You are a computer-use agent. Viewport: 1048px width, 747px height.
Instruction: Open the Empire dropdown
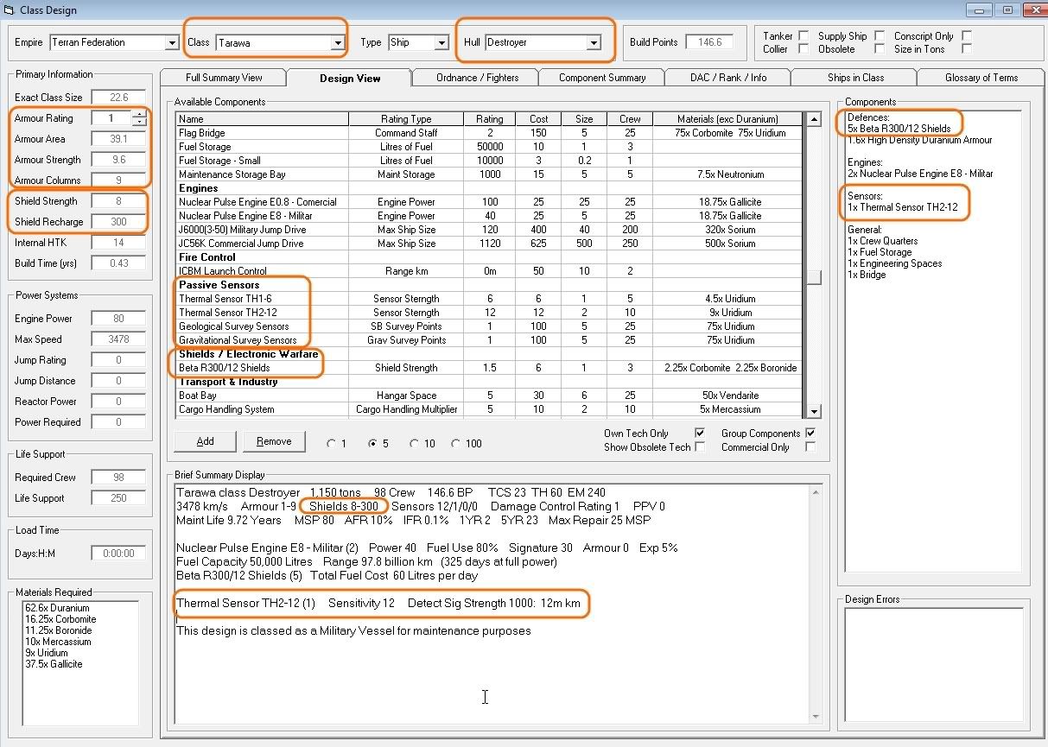tap(173, 42)
